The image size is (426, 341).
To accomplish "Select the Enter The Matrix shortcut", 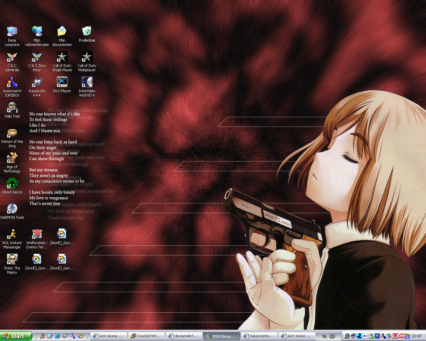I will point(12,264).
